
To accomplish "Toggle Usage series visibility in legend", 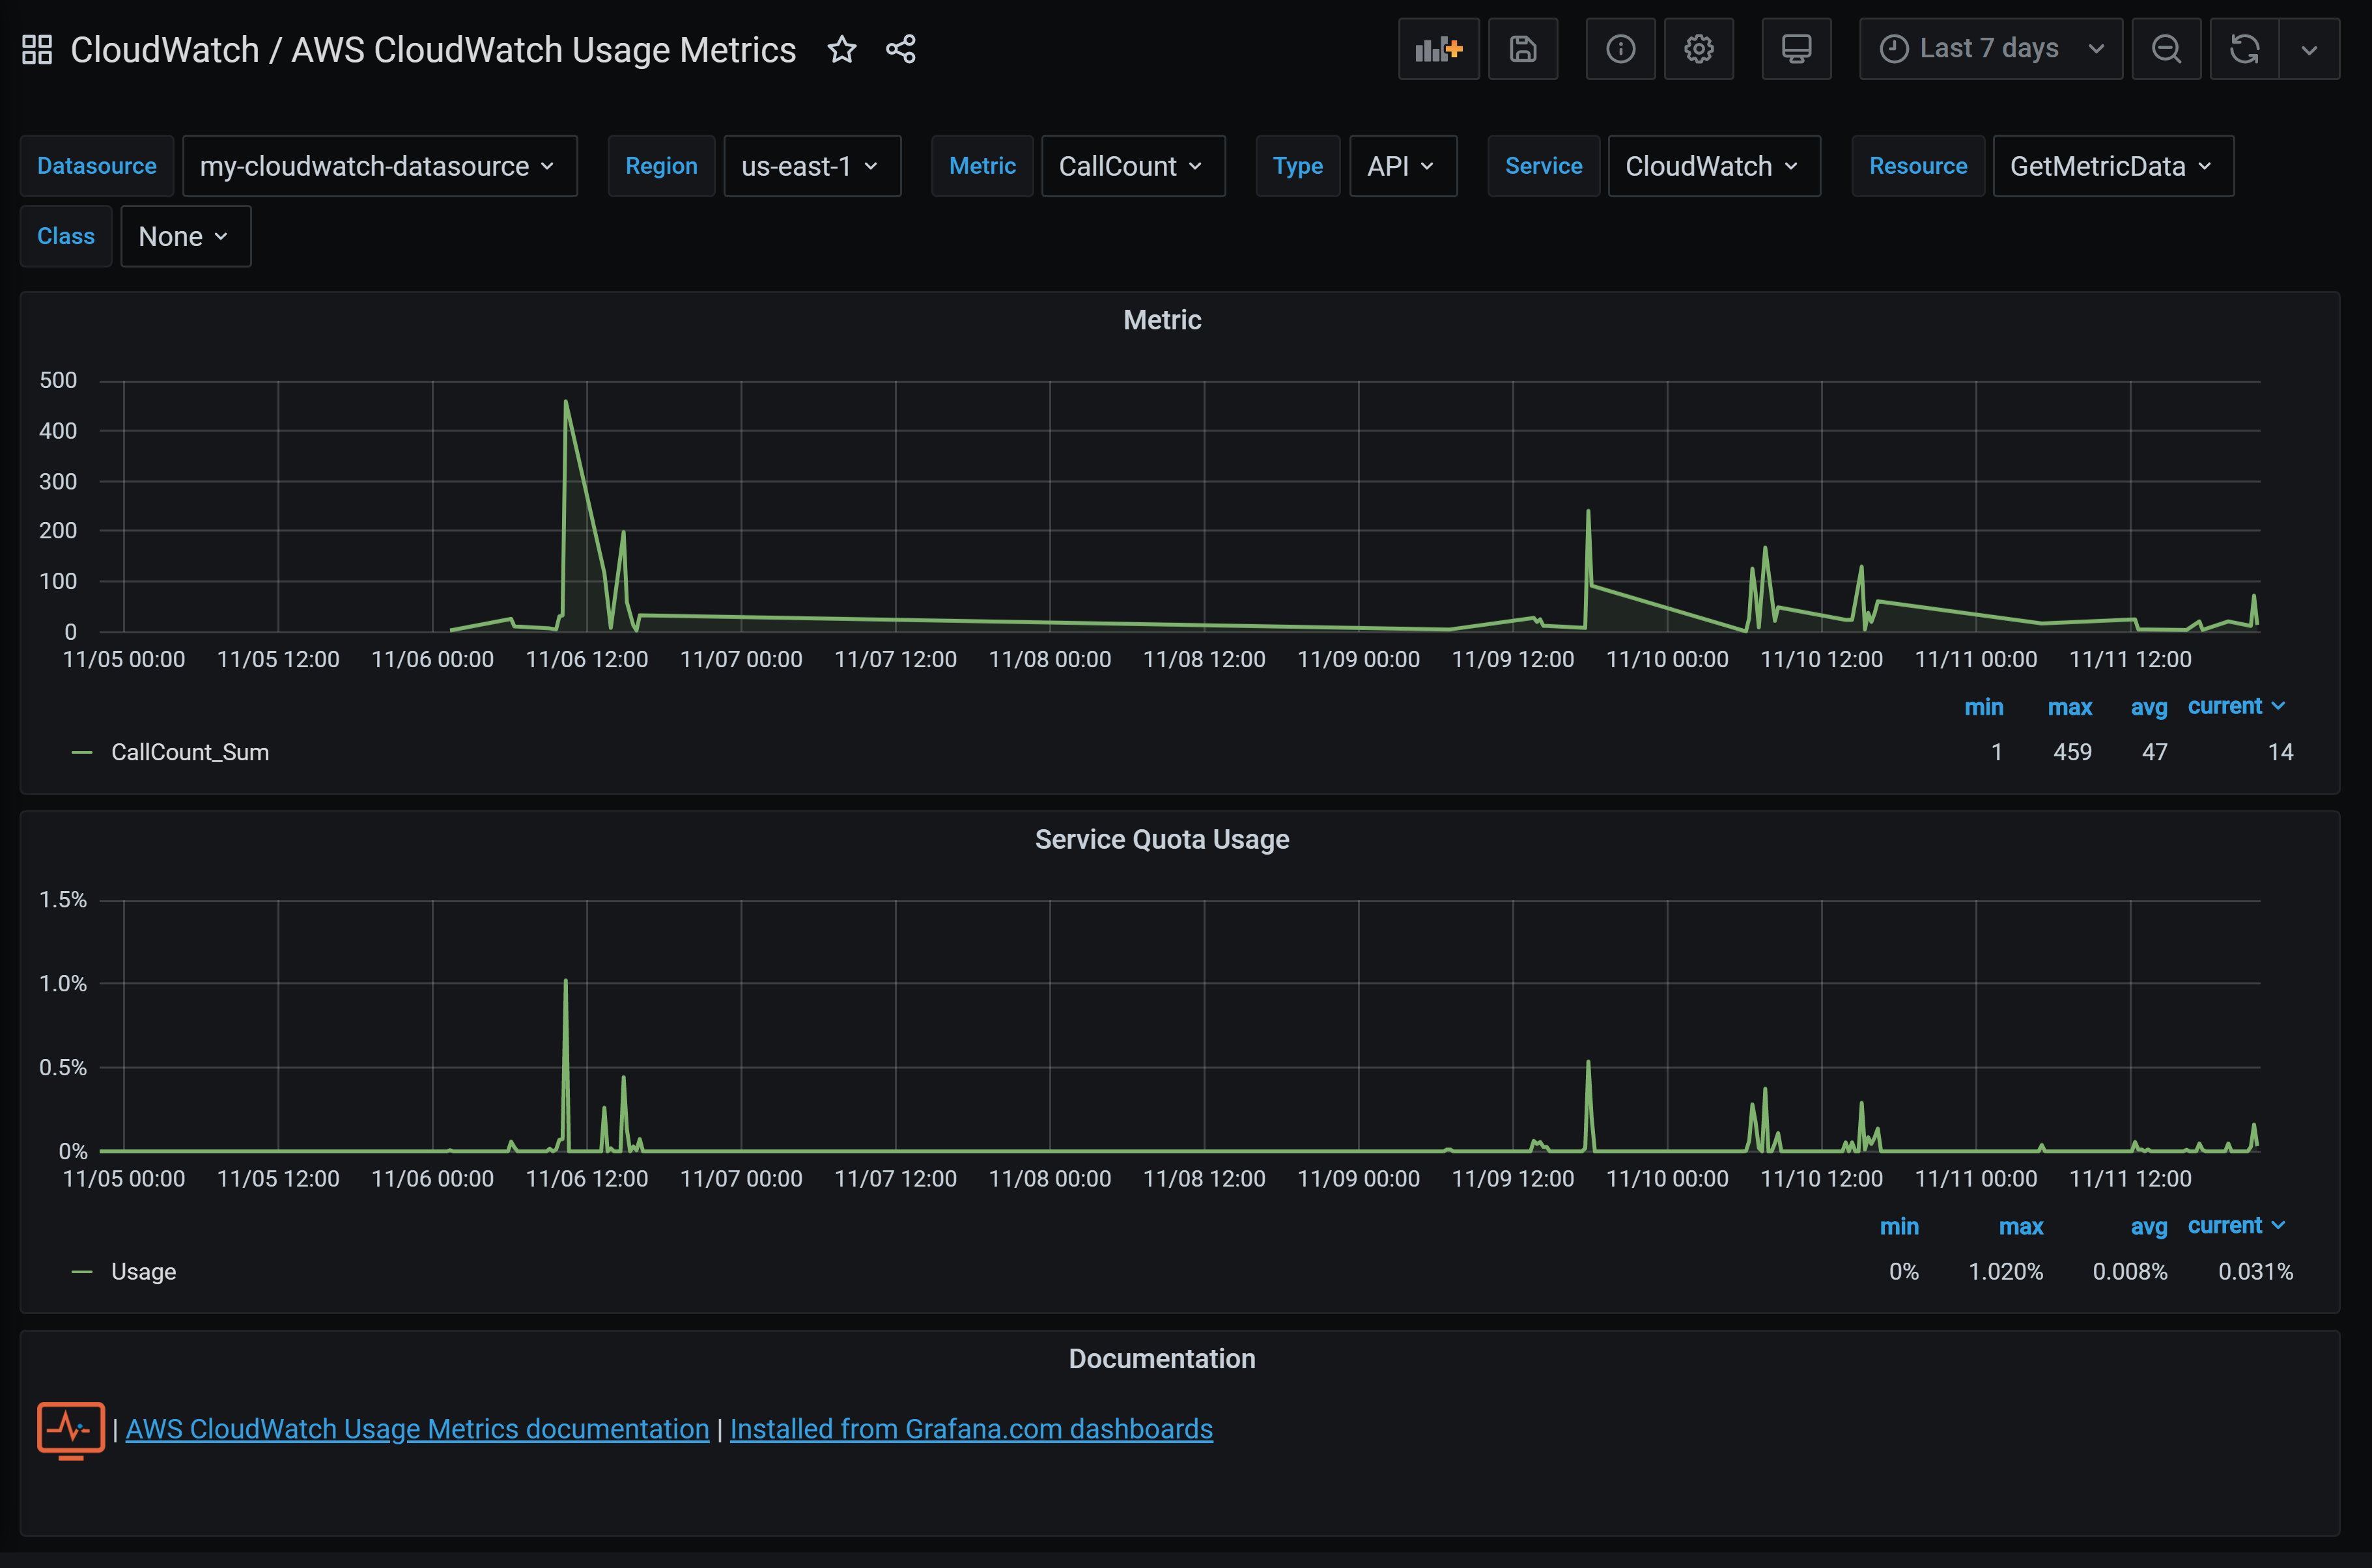I will [143, 1272].
